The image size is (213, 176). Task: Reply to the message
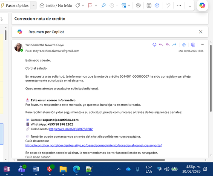[161, 45]
